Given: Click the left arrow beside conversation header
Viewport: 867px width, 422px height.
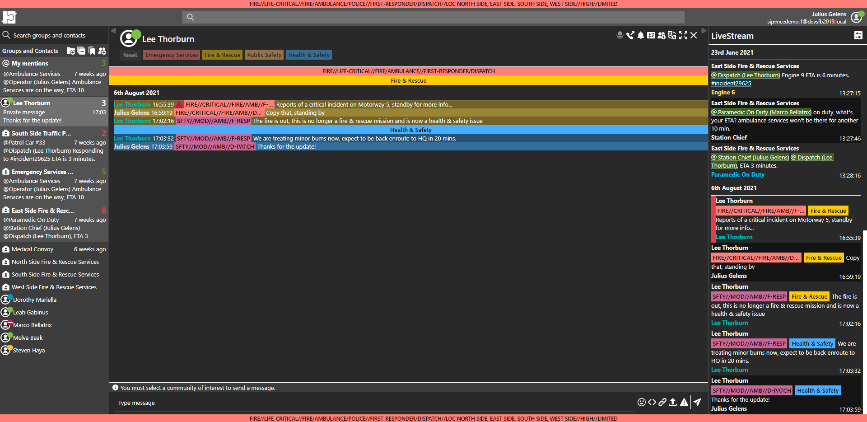Looking at the screenshot, I should 113,31.
